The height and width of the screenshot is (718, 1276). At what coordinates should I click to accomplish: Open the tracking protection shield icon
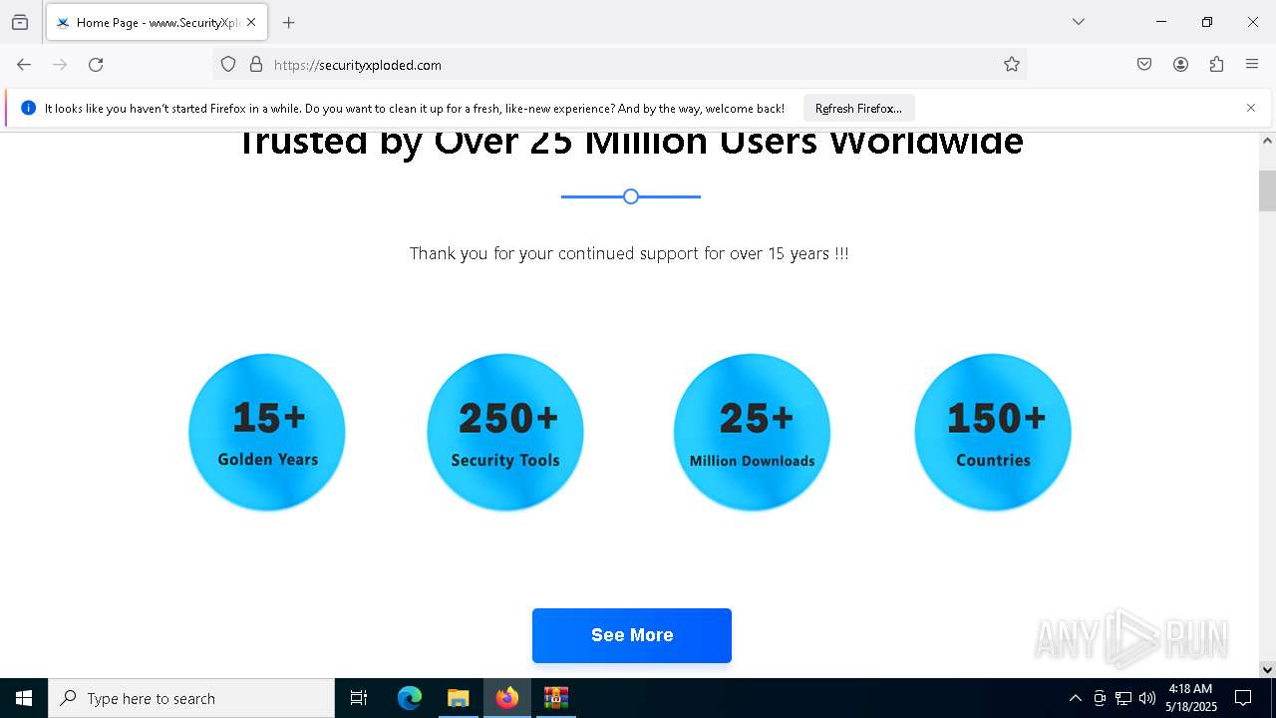(228, 65)
